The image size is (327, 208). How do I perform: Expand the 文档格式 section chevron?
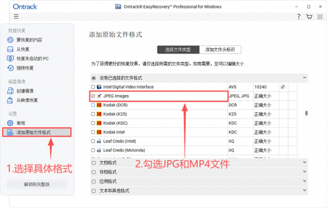(304, 162)
